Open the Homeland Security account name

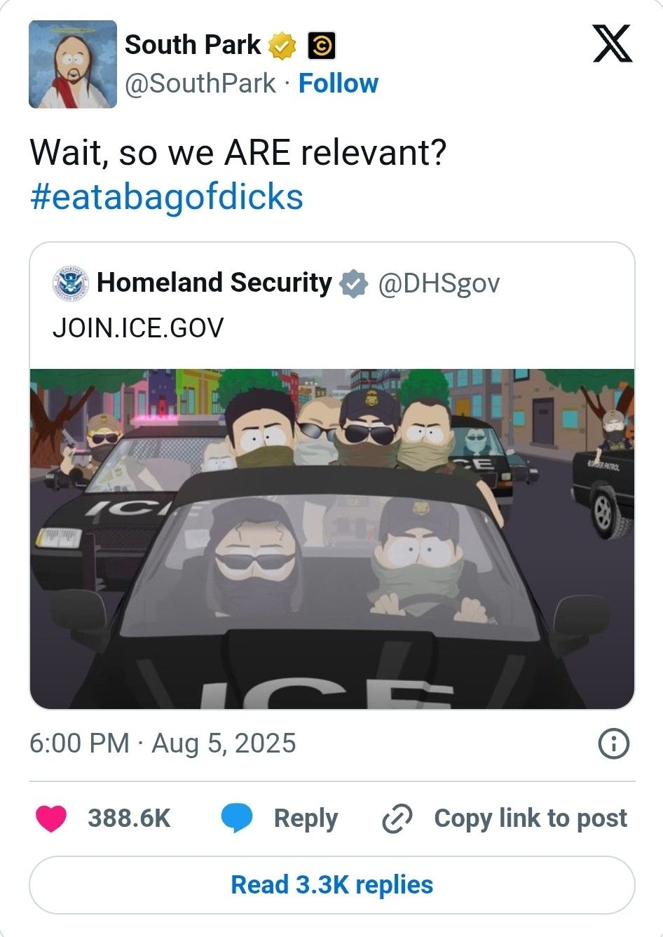[x=214, y=283]
